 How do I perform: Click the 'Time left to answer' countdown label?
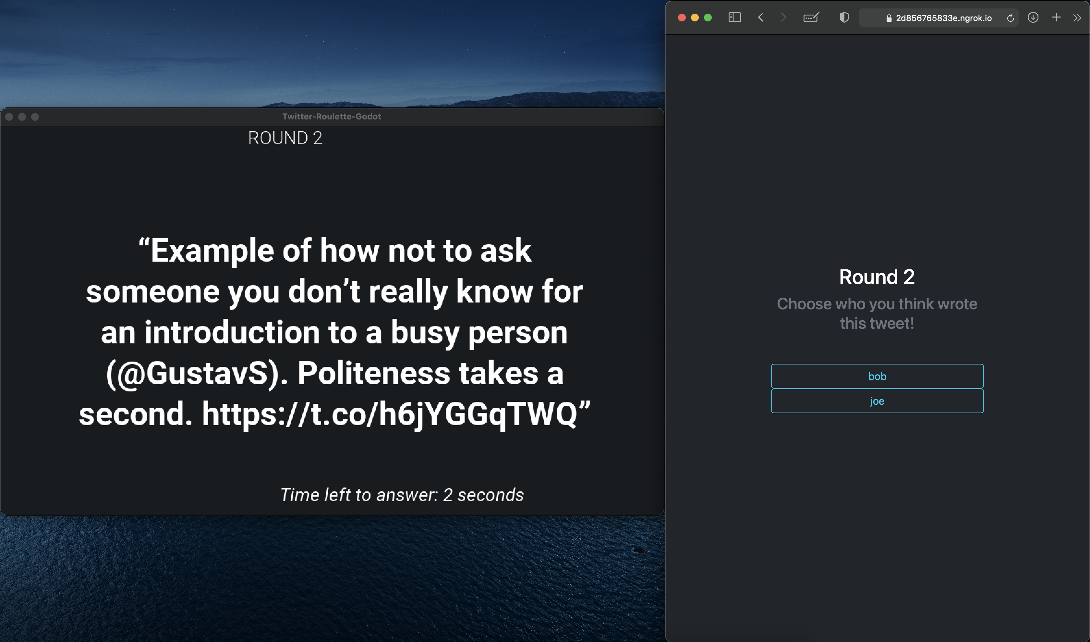[402, 494]
